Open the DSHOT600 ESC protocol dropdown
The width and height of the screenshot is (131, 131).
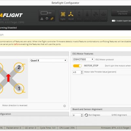pos(83,59)
